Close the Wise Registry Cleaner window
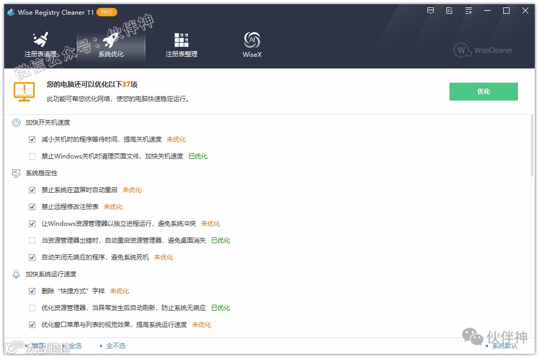This screenshot has height=358, width=539. point(525,11)
